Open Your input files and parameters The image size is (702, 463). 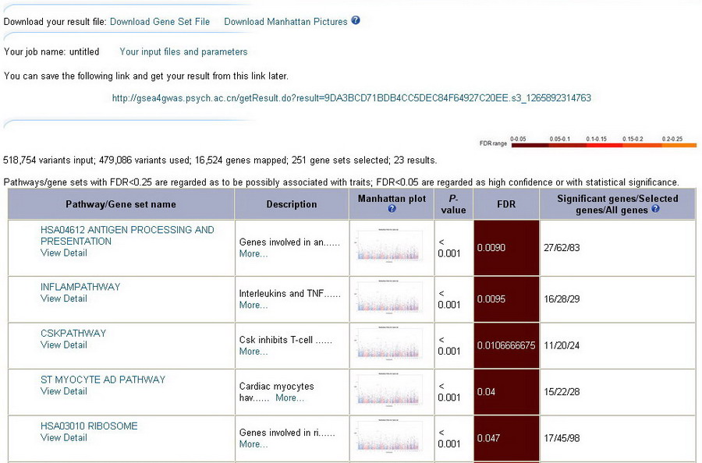coord(183,52)
